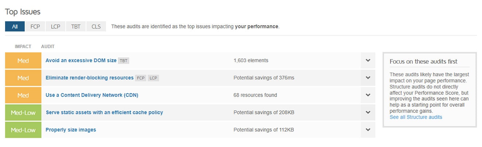Open Serve static assets cache policy audit

(104, 113)
